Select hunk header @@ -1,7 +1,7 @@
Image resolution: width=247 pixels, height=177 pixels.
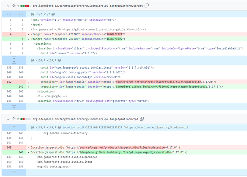coord(43,14)
